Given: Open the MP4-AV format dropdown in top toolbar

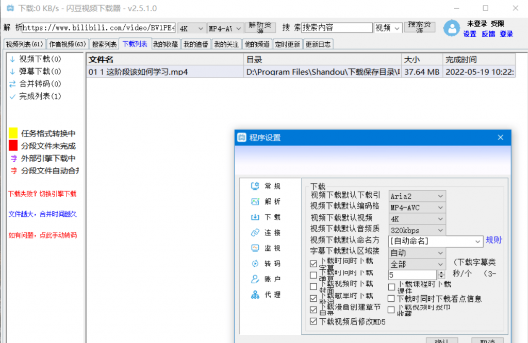Looking at the screenshot, I should point(225,29).
